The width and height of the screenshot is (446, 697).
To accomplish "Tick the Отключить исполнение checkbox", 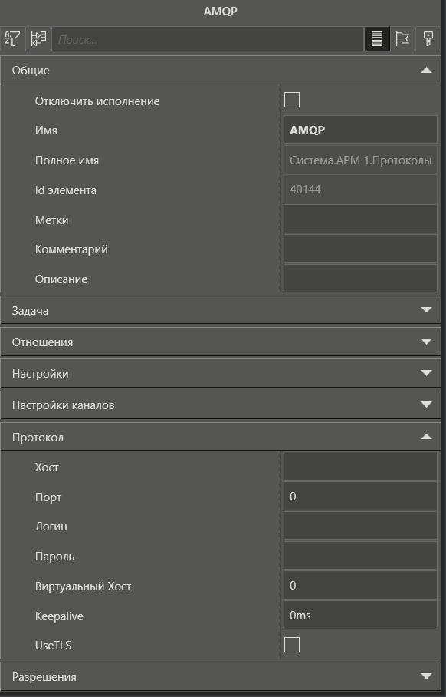I will click(291, 100).
